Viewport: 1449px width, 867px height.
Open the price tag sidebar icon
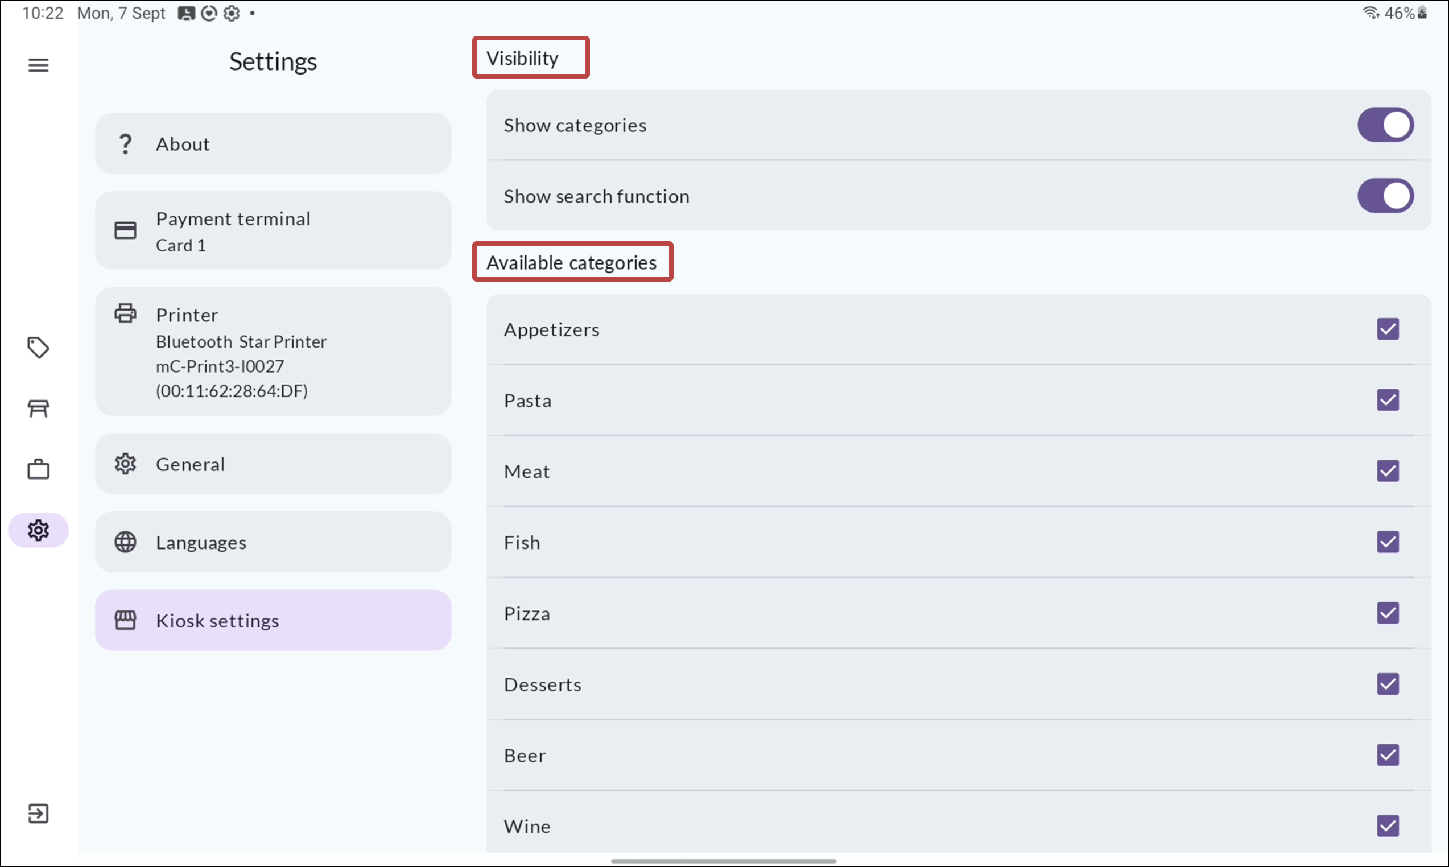pos(39,348)
